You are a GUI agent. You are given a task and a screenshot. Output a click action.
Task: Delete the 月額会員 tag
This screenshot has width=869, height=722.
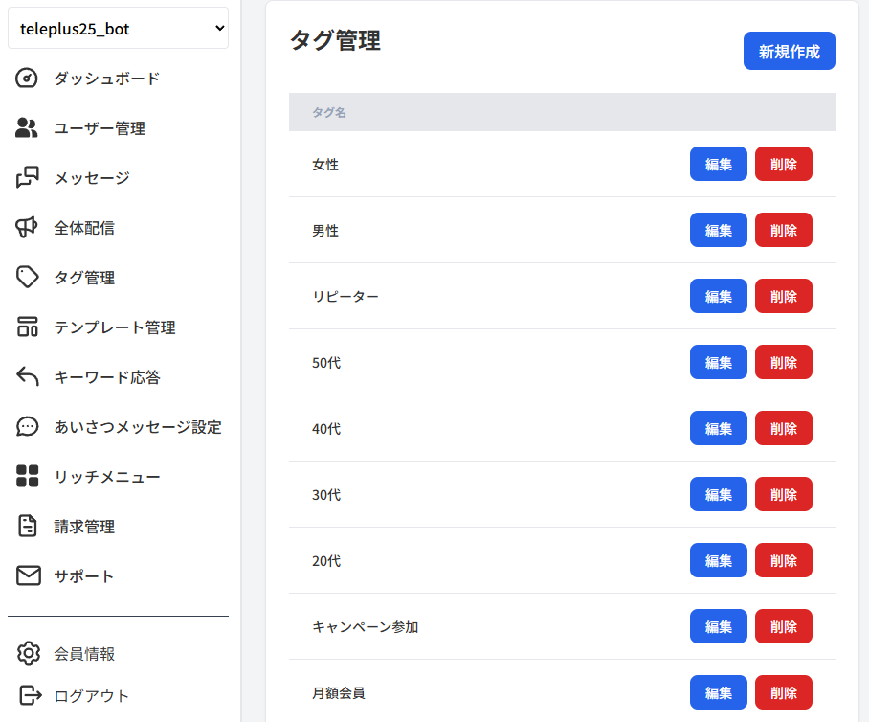784,692
